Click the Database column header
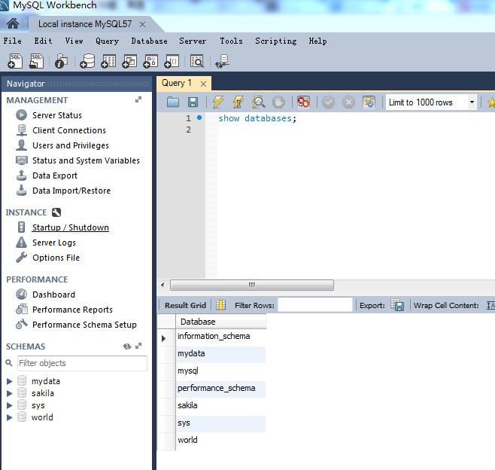The width and height of the screenshot is (495, 470). [x=220, y=322]
